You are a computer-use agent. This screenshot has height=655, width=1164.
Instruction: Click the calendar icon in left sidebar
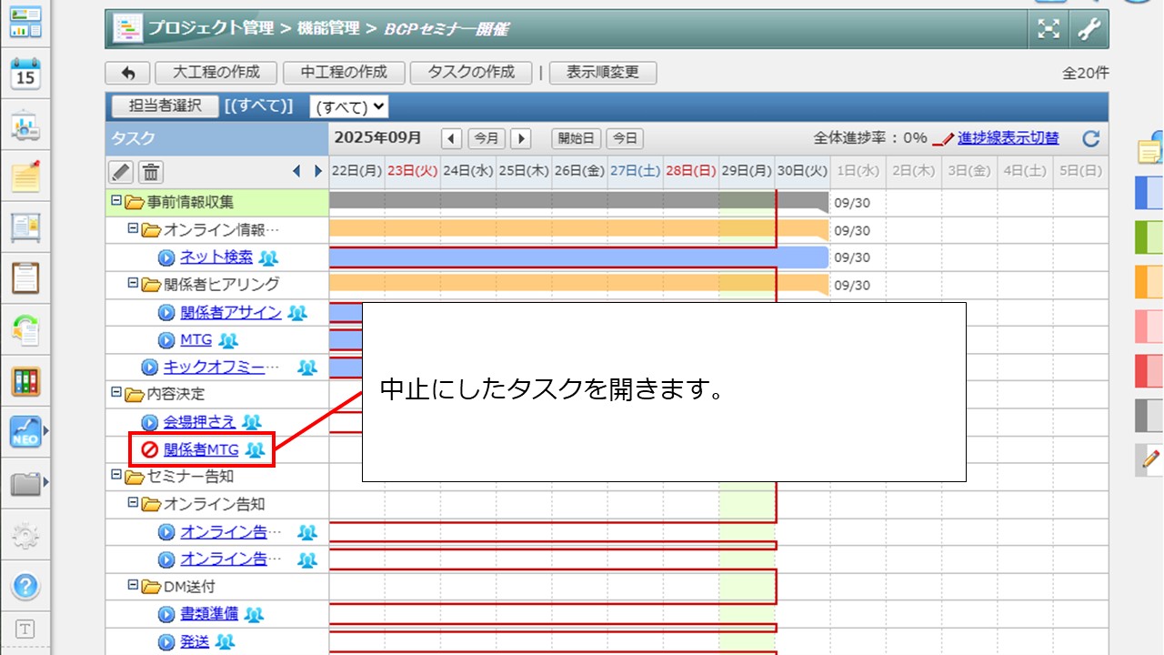point(25,75)
